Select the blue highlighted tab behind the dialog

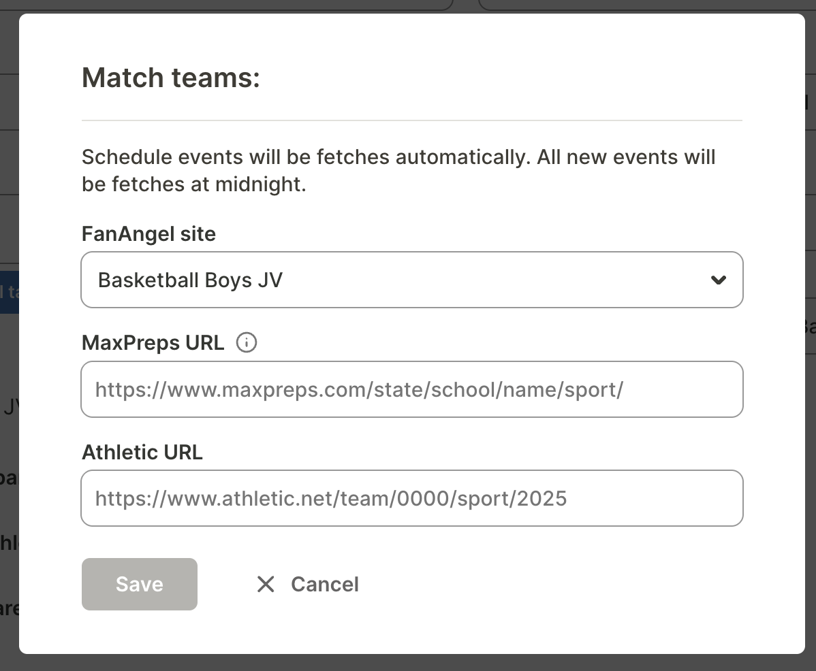click(9, 293)
